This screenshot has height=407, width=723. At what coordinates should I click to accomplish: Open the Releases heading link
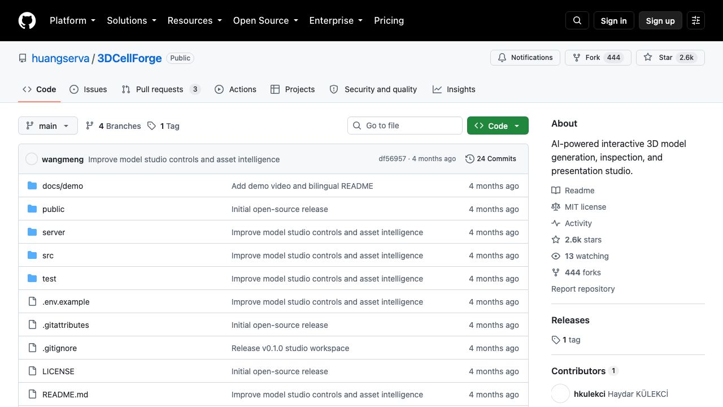coord(570,320)
